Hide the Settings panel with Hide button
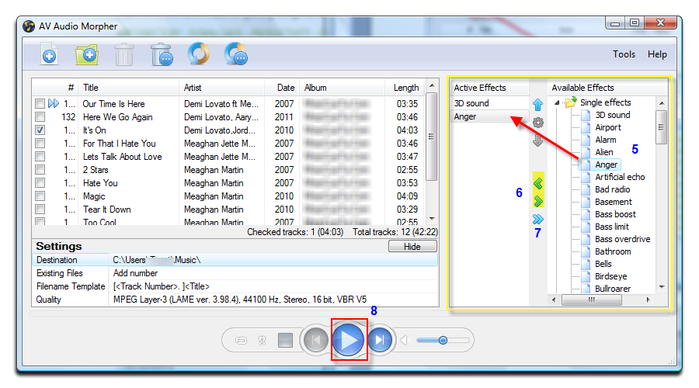 pos(412,246)
